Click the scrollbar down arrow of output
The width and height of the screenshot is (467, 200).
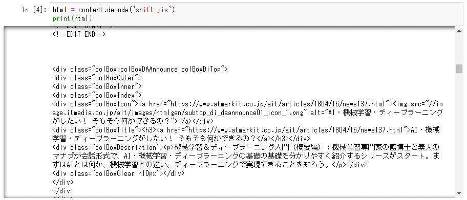pos(459,194)
